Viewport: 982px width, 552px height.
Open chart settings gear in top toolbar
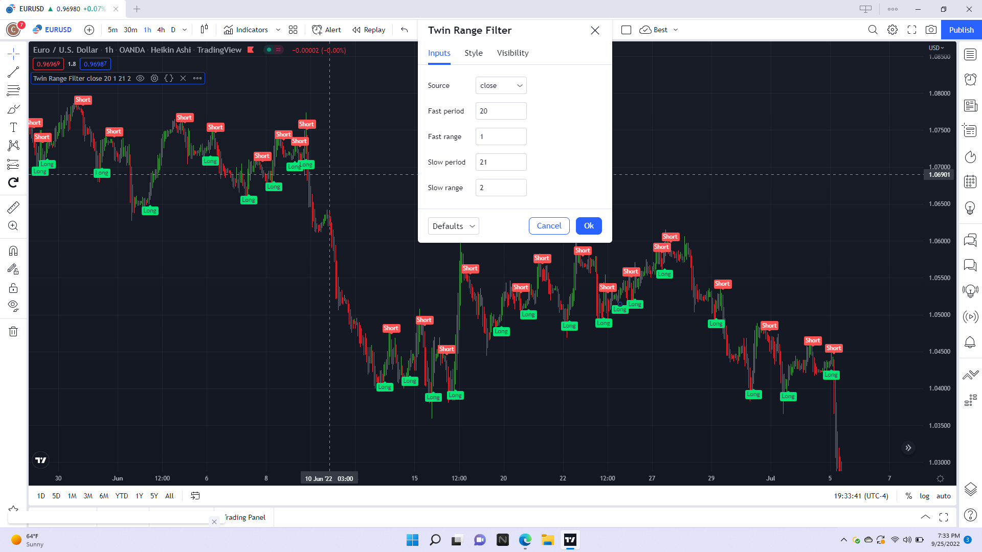(892, 30)
